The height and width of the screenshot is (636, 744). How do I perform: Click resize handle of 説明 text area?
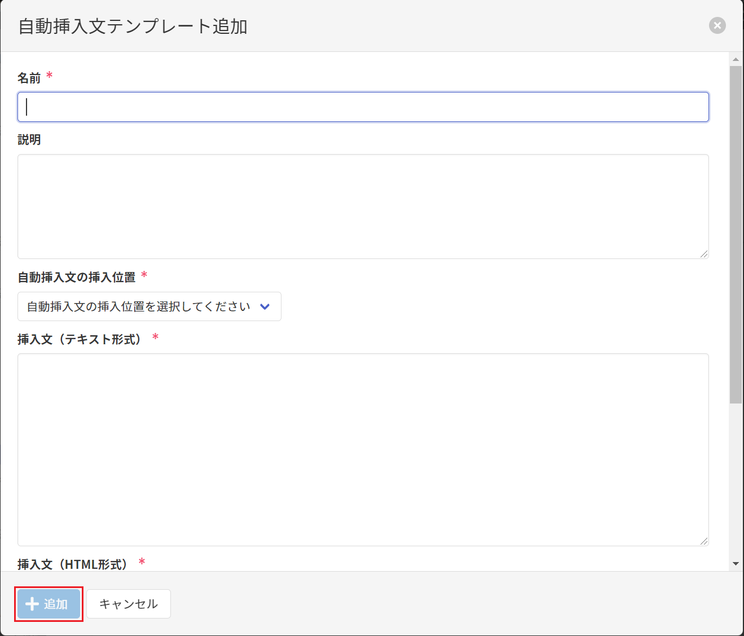click(x=704, y=254)
